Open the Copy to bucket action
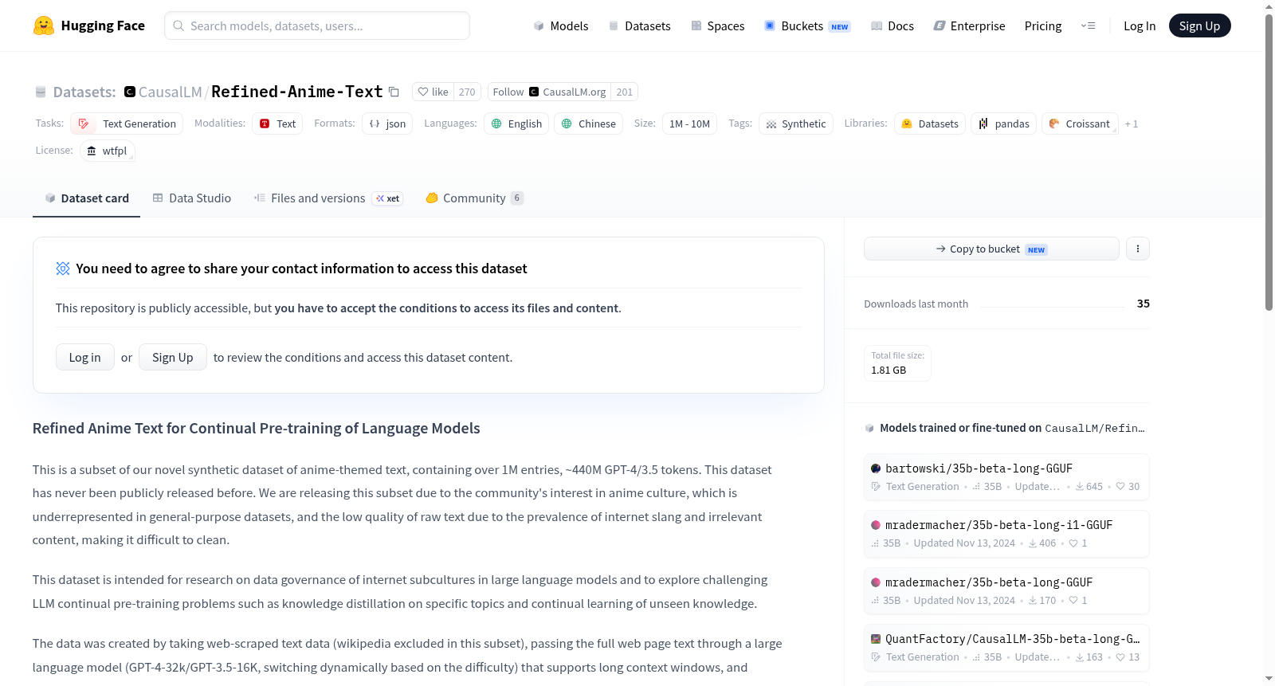Viewport: 1275px width, 686px height. (x=991, y=249)
